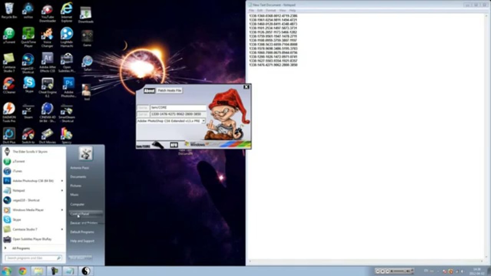The height and width of the screenshot is (276, 491).
Task: Open YouTube Downloader desktop shortcut
Action: pos(47,13)
